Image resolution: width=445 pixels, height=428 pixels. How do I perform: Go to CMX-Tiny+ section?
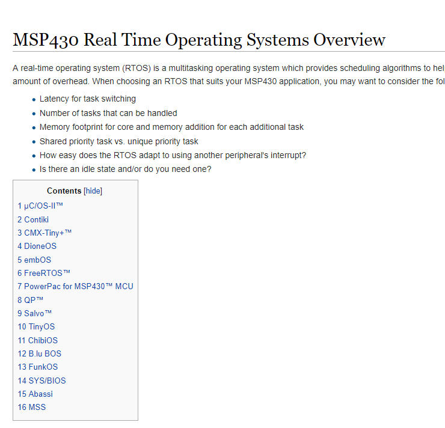coord(44,233)
